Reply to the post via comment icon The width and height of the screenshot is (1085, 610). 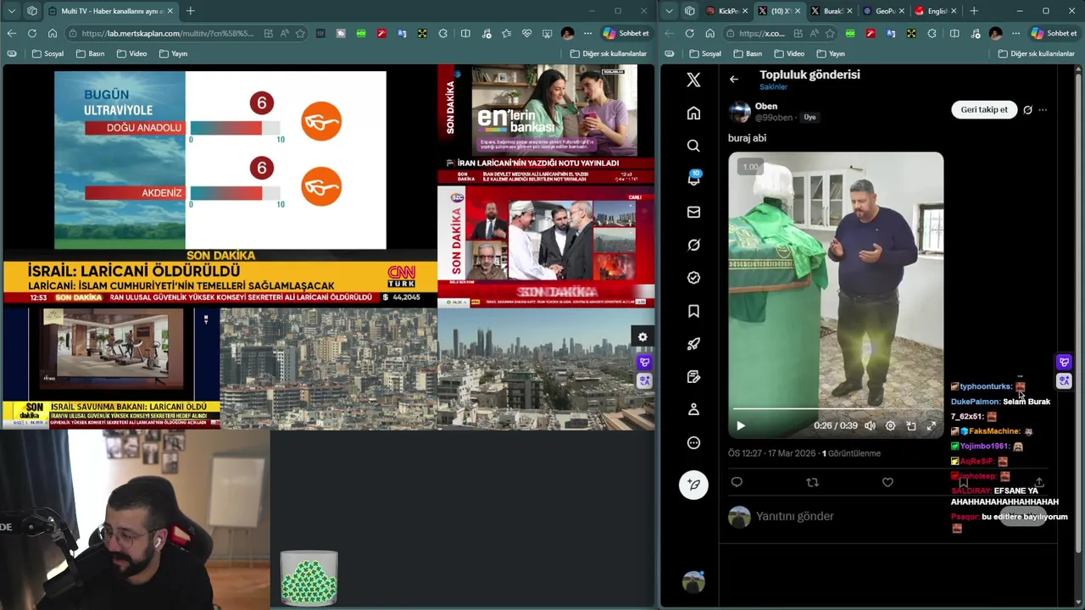(x=737, y=482)
